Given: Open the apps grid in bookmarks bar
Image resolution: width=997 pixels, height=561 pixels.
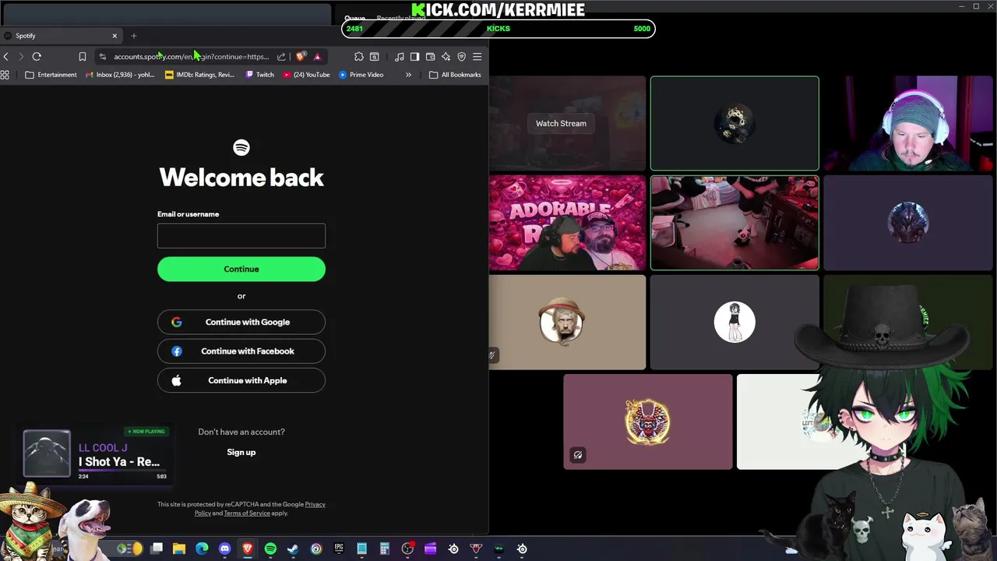Looking at the screenshot, I should (x=5, y=75).
